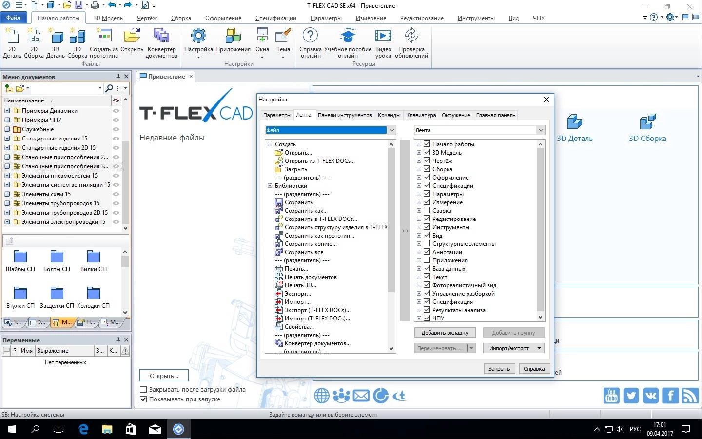Open Колодки СП folder thumbnail

93,298
